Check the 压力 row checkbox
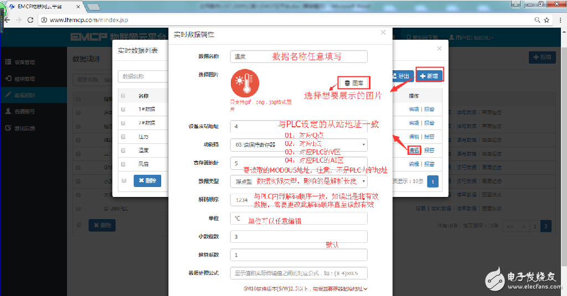Viewport: 567px width, 296px height. coord(123,137)
